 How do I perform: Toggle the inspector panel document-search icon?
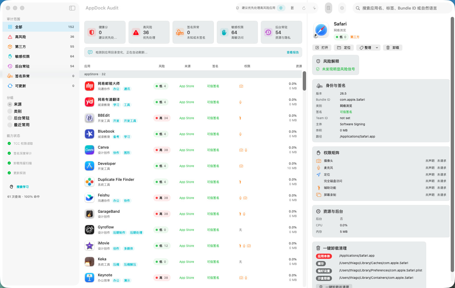pos(329,8)
